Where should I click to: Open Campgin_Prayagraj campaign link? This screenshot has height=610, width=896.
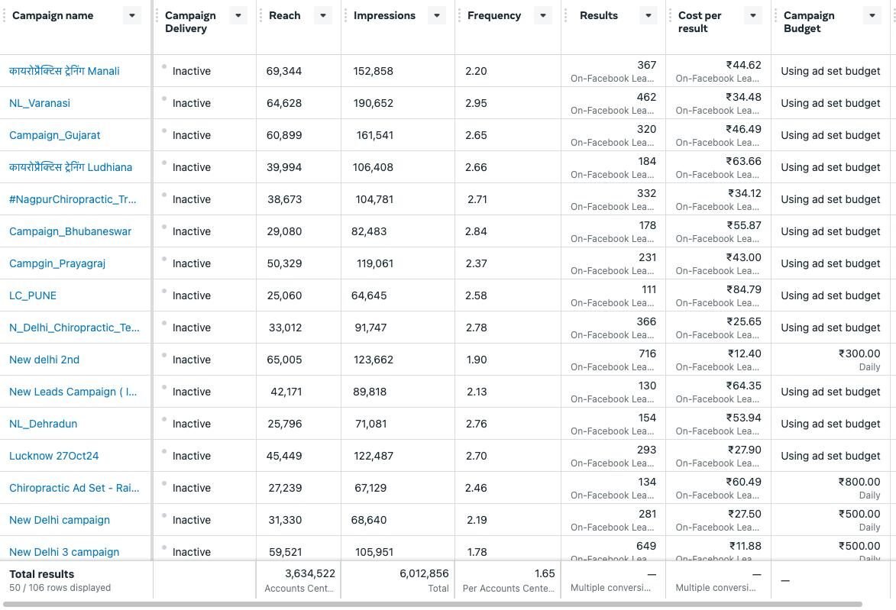click(57, 264)
